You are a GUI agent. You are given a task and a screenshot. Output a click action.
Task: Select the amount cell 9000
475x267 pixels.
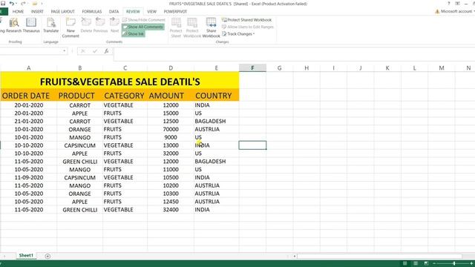[x=171, y=137]
